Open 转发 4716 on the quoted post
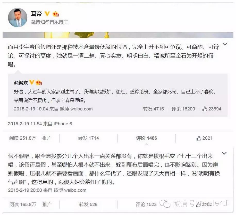The image size is (236, 215). tap(153, 109)
